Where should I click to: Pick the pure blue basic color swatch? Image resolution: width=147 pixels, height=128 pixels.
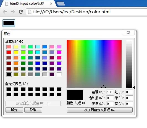tap(38, 63)
